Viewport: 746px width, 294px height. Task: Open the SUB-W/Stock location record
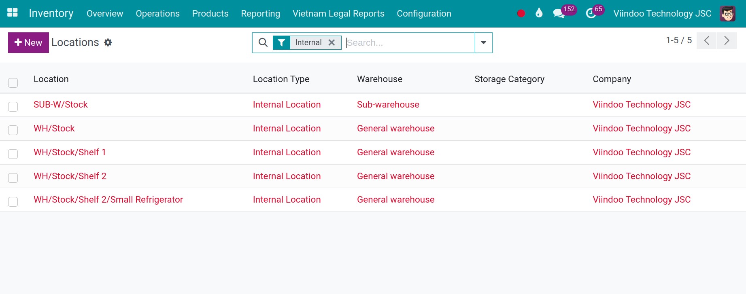[x=61, y=105]
